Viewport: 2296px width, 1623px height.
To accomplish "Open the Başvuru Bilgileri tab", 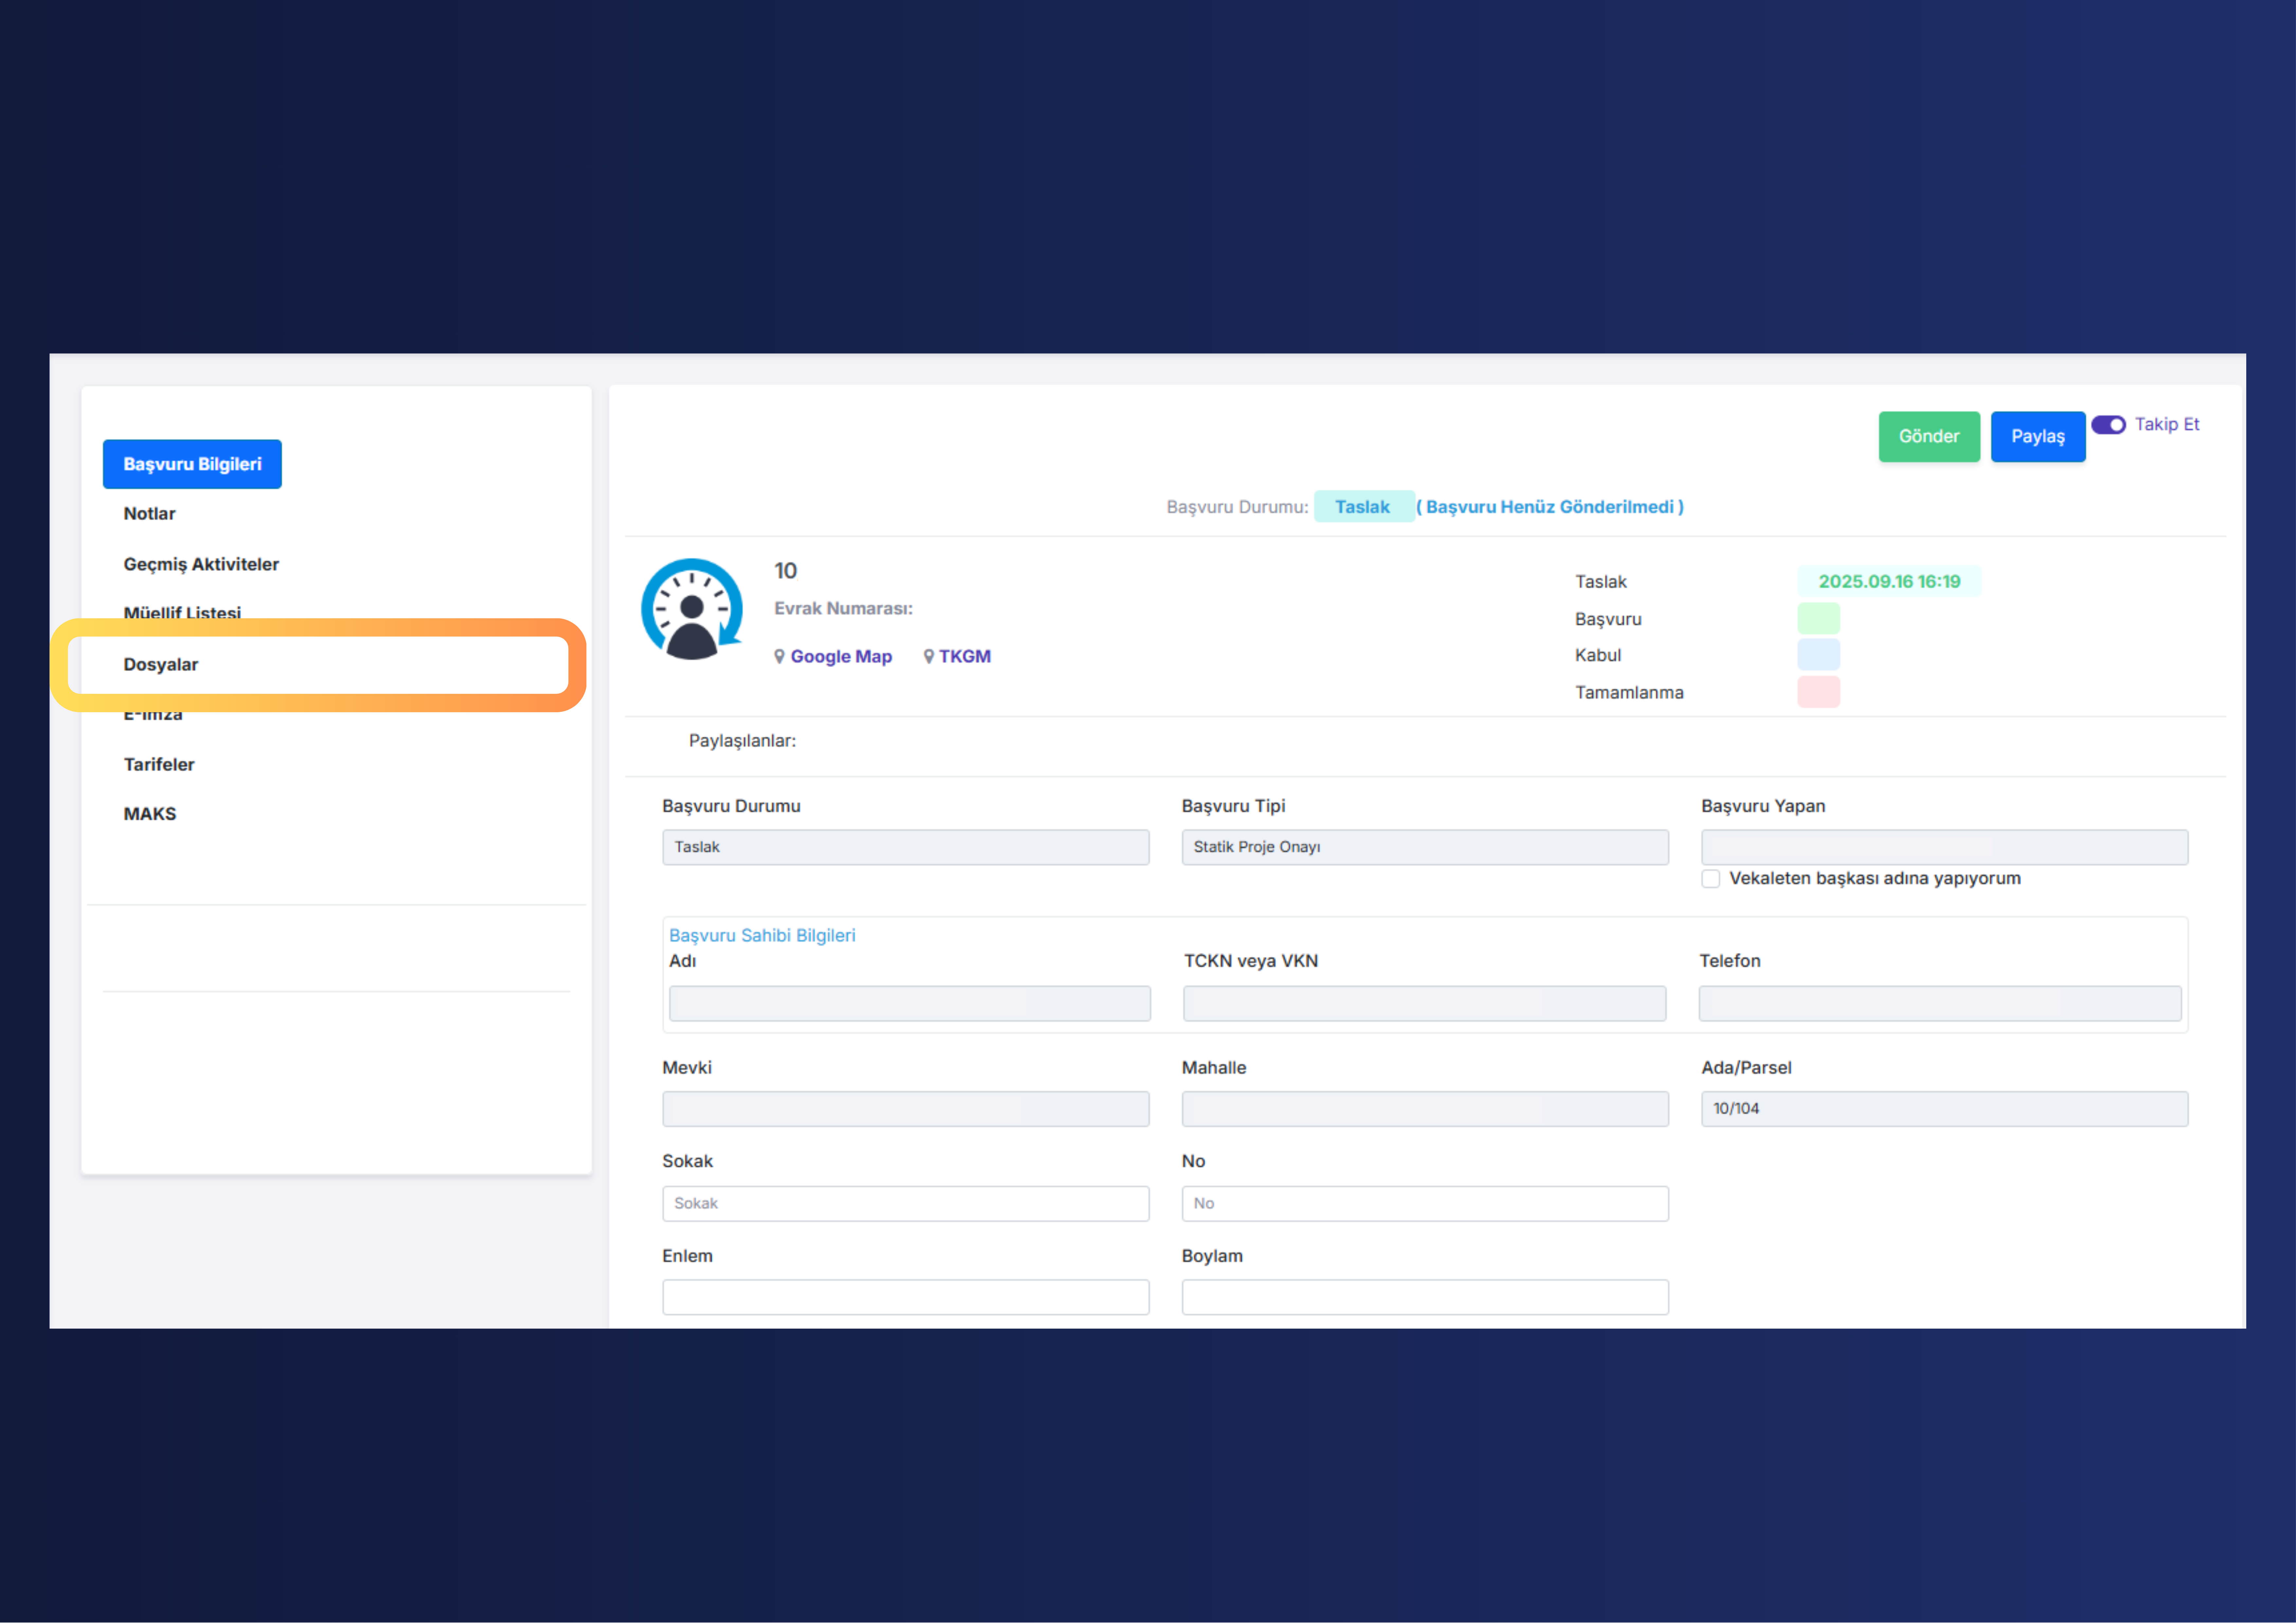I will pyautogui.click(x=192, y=464).
